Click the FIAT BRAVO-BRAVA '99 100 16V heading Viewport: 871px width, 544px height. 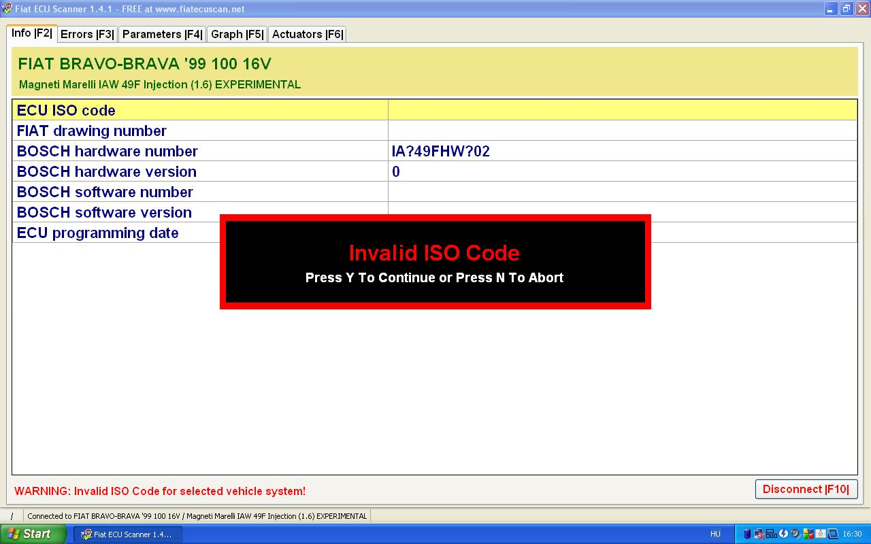click(x=144, y=64)
